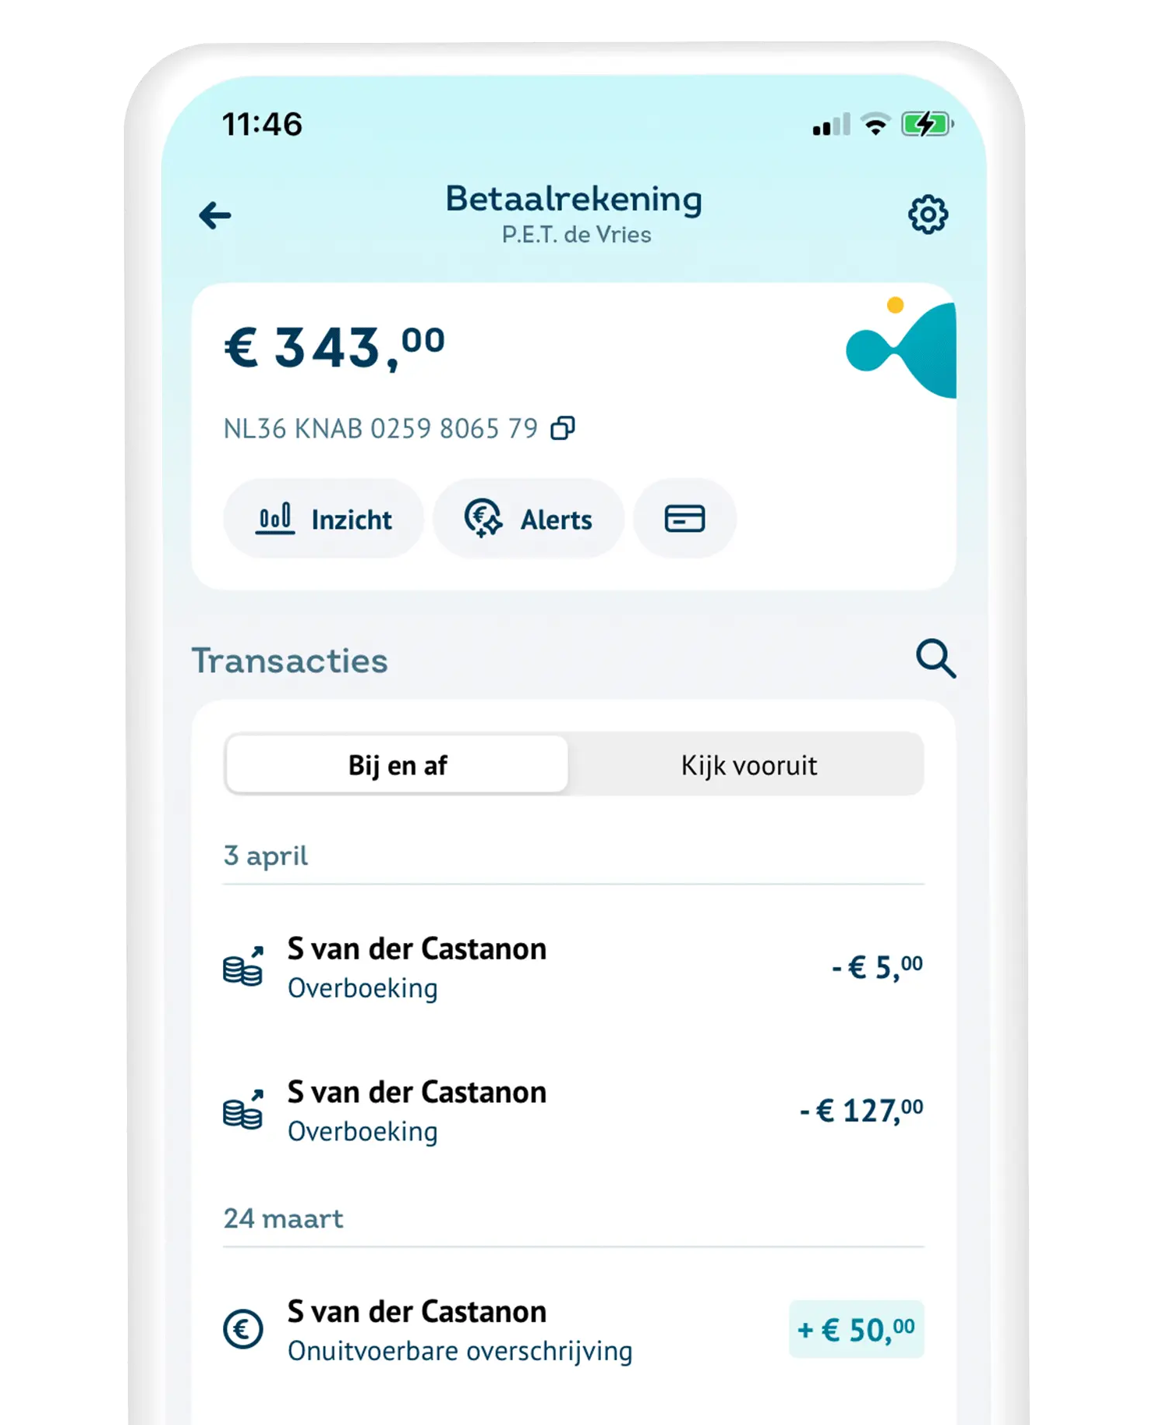This screenshot has width=1167, height=1425.
Task: Open the Inzicht bar chart button
Action: point(324,519)
